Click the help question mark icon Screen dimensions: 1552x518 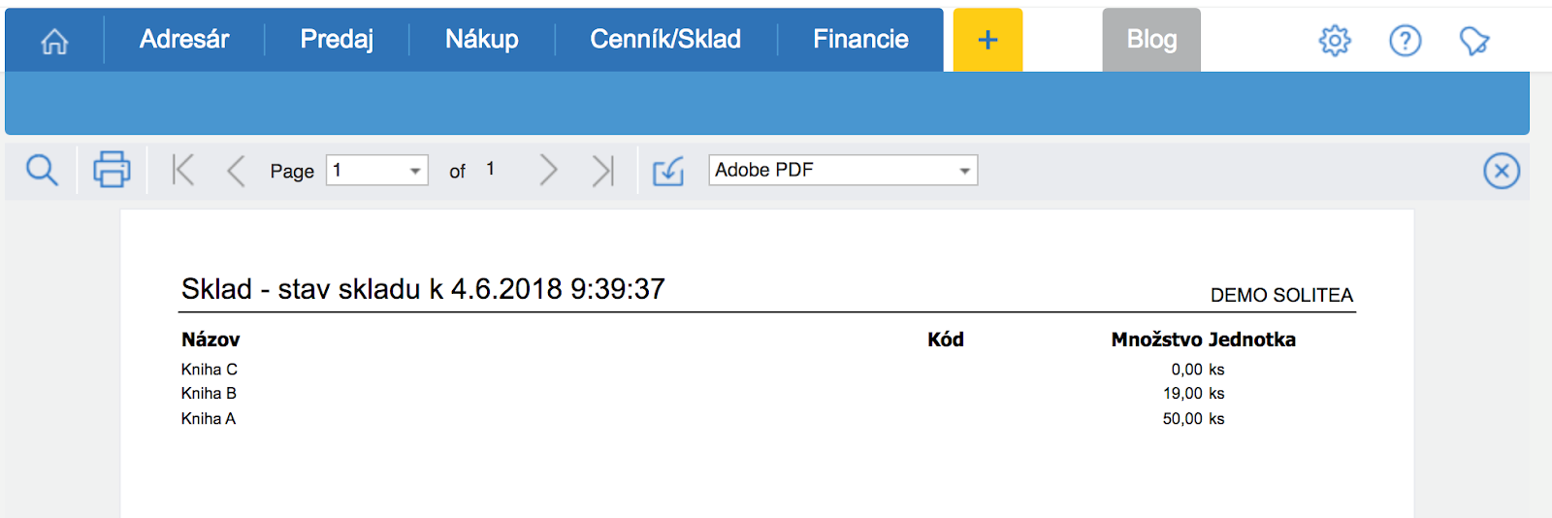coord(1405,41)
